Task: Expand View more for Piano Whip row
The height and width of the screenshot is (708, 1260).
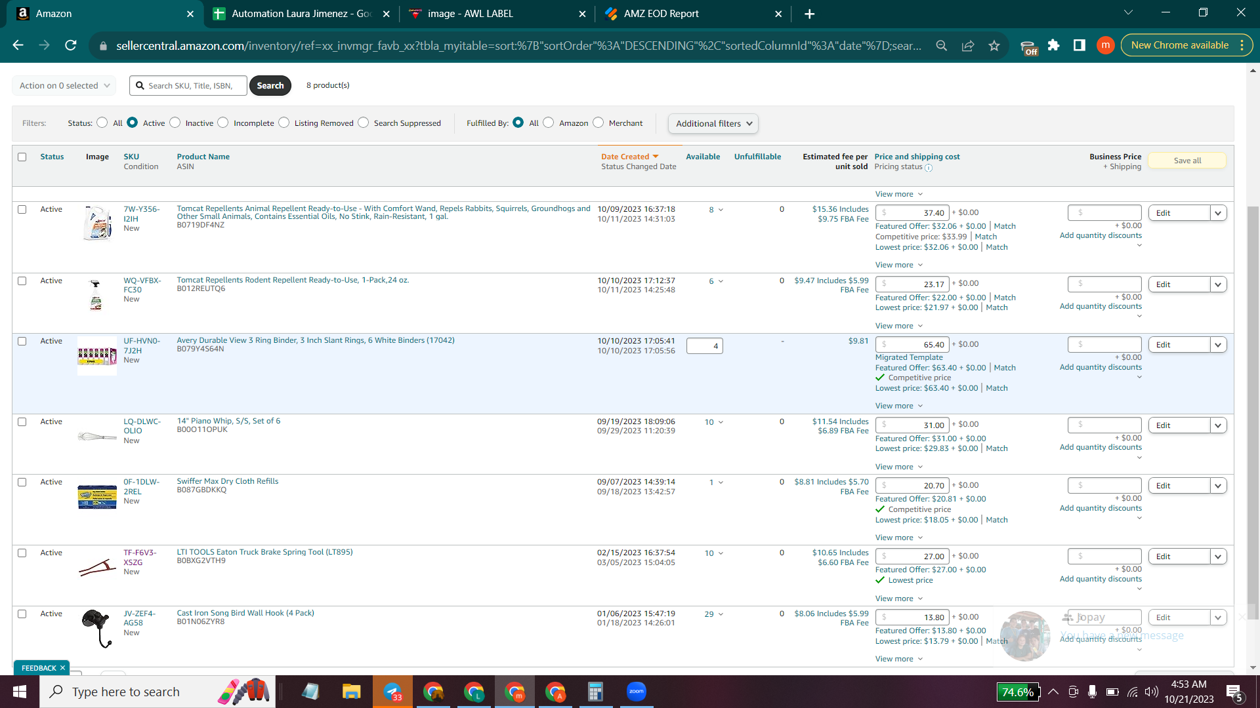Action: pos(899,467)
